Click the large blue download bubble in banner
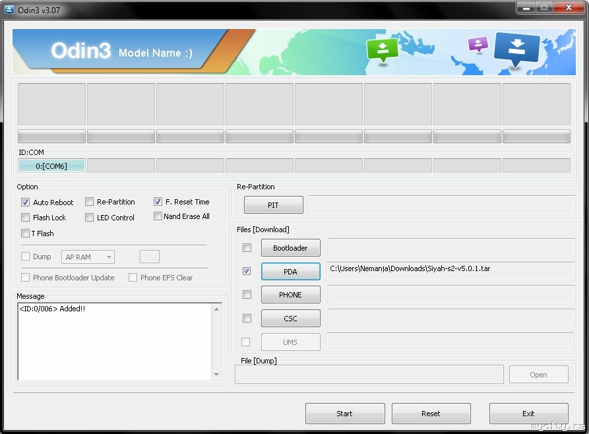Viewport: 589px width, 434px height. (x=517, y=49)
